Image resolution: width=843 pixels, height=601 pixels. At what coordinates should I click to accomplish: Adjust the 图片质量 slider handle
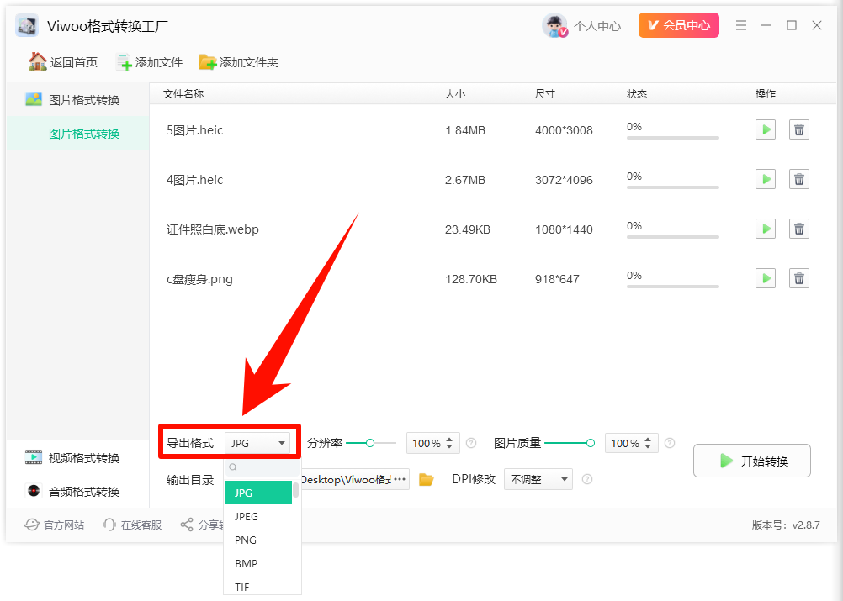[x=591, y=443]
